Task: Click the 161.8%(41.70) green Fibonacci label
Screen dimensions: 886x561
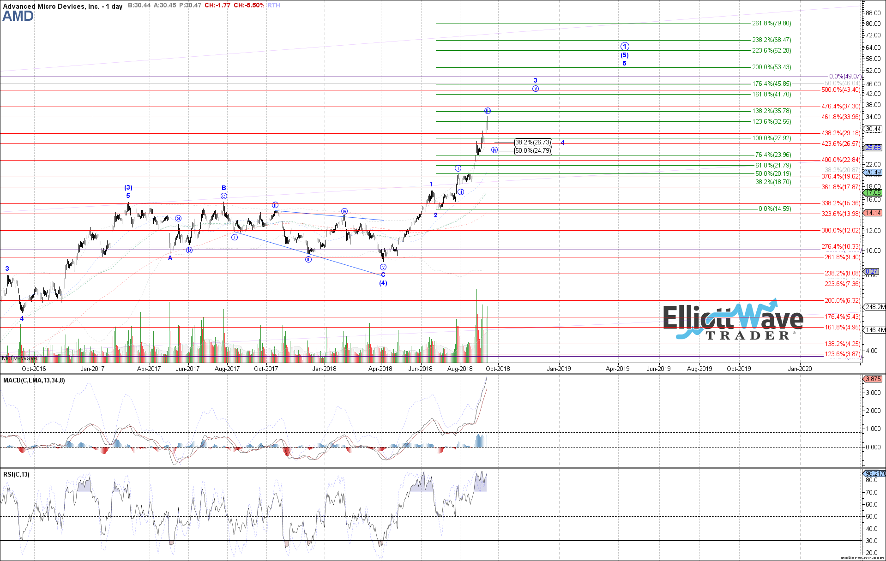Action: (x=771, y=95)
